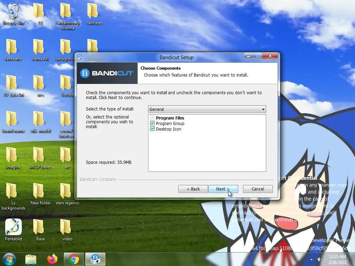Select the stik model folder
Screen dimensions: 355x266
[x=40, y=122]
